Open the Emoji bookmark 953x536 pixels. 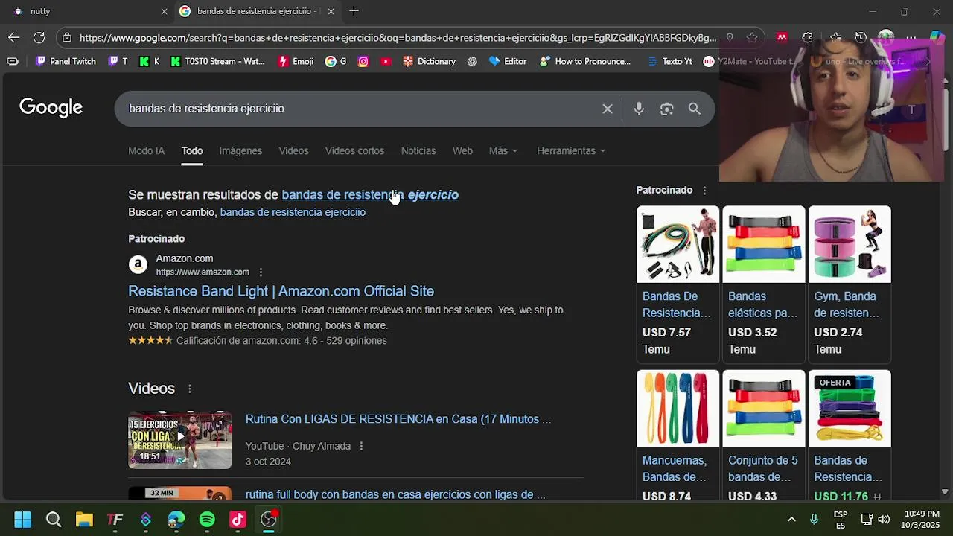point(296,61)
